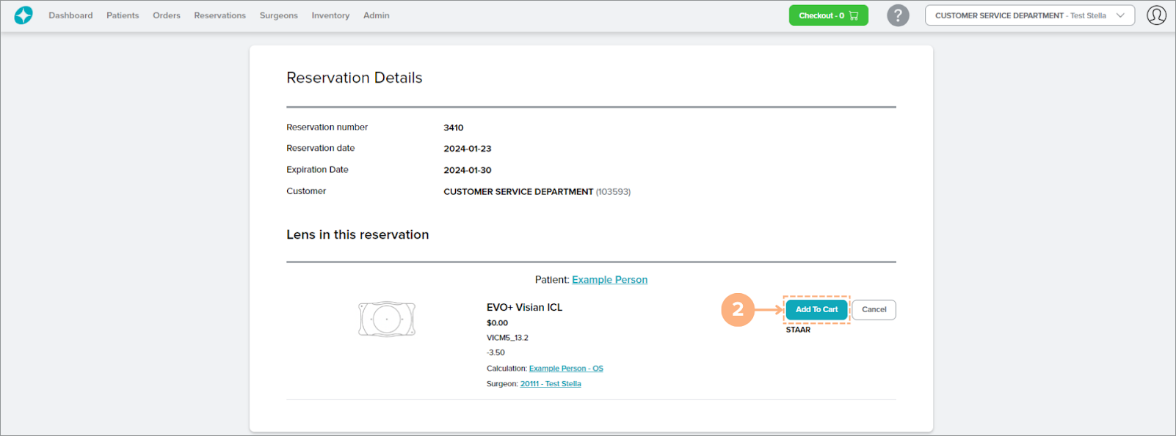Navigate to Reservations in the top menu
Viewport: 1176px width, 436px height.
[x=219, y=15]
